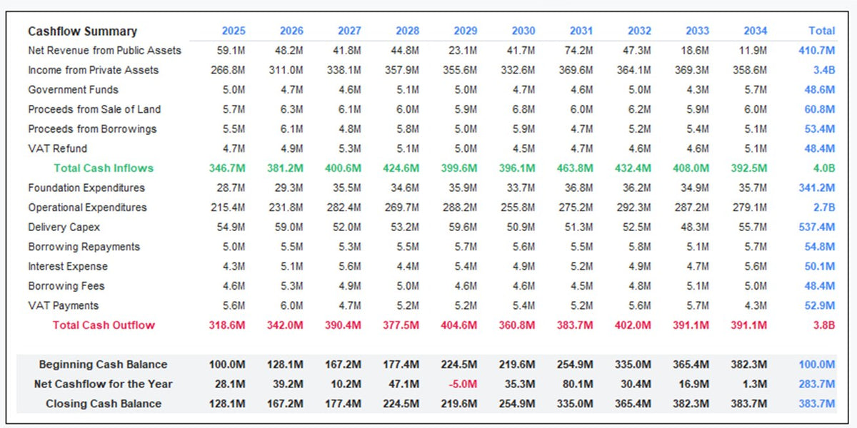The image size is (857, 428).
Task: Select the 2.7B Operational Expenditures total
Action: [x=823, y=208]
